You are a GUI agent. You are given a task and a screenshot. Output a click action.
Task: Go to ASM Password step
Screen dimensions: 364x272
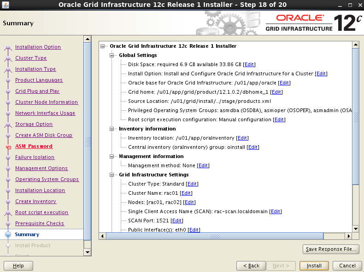[34, 146]
